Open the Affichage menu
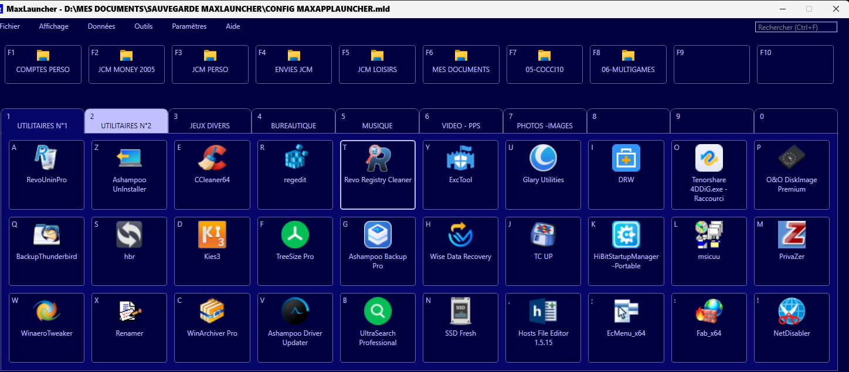Viewport: 849px width, 372px height. 54,26
